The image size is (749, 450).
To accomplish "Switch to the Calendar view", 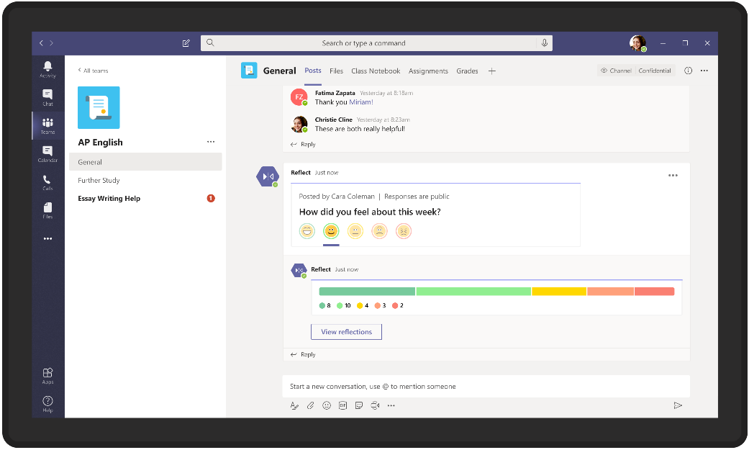I will tap(47, 153).
